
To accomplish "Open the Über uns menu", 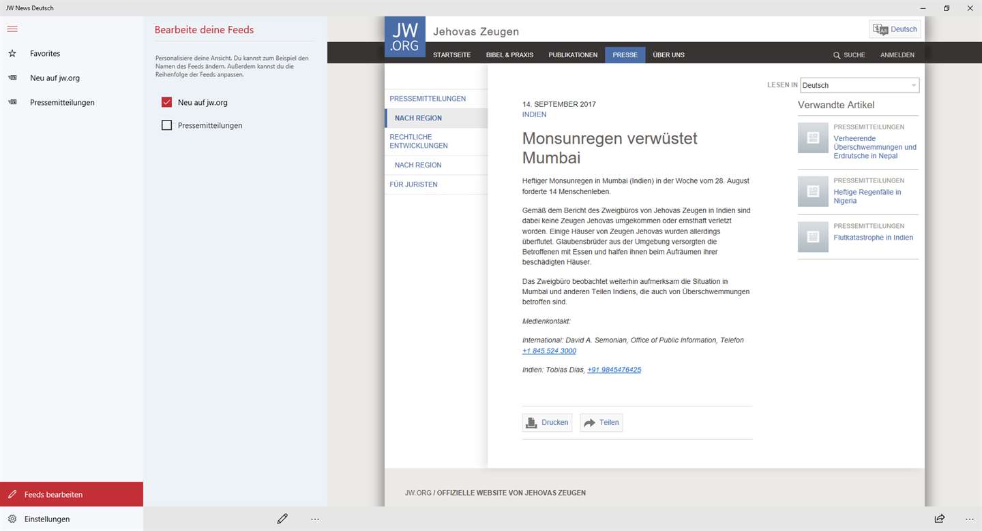I will (x=668, y=55).
